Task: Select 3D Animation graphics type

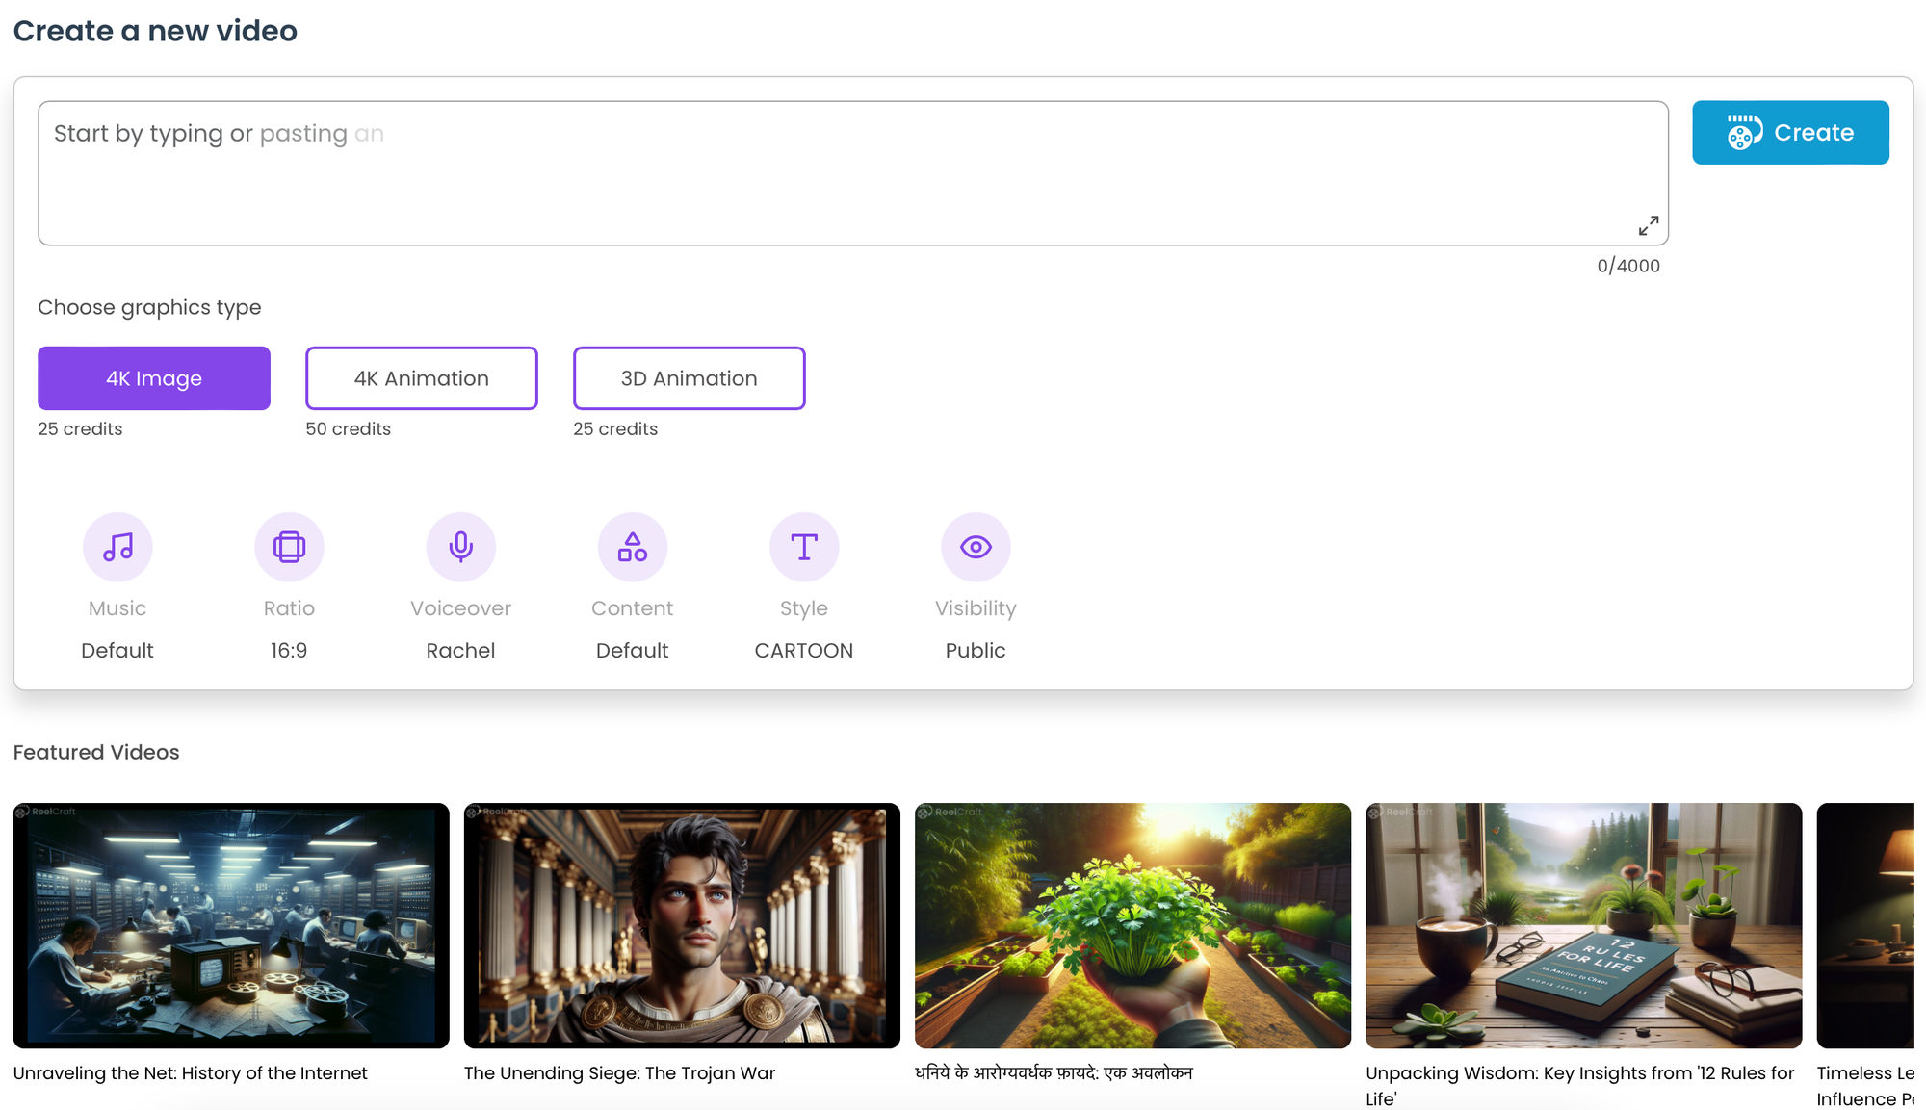Action: [x=689, y=378]
